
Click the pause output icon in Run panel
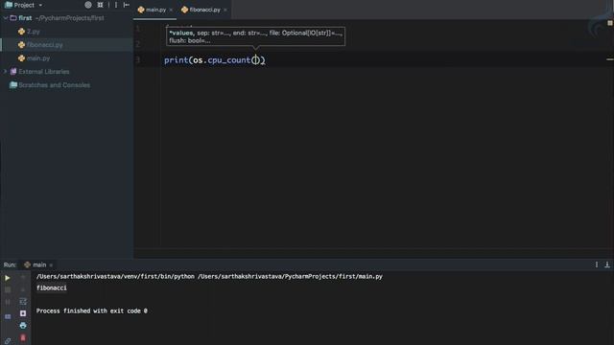(8, 302)
